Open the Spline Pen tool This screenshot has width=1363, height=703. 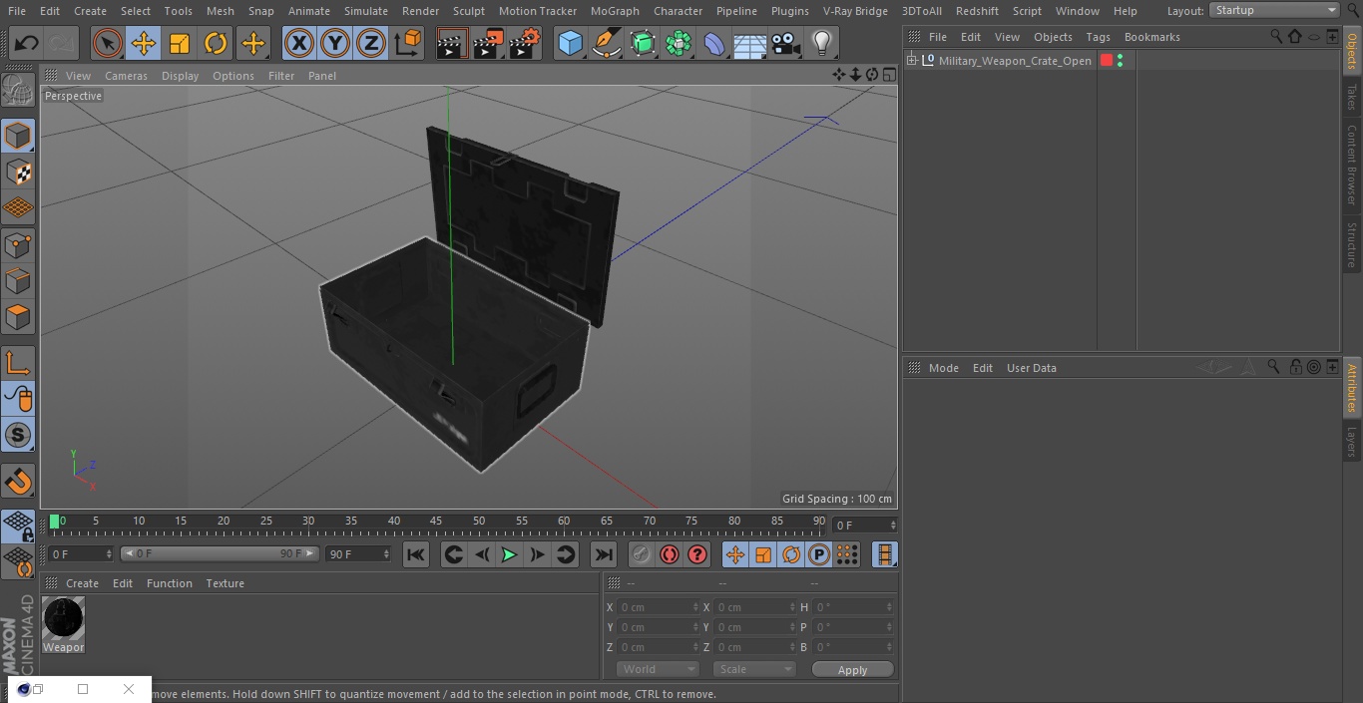coord(606,44)
